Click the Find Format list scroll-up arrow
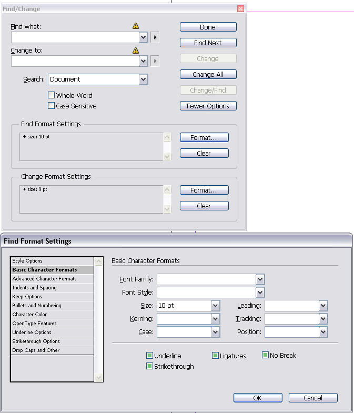Viewport: 354px width, 413px height. point(167,137)
